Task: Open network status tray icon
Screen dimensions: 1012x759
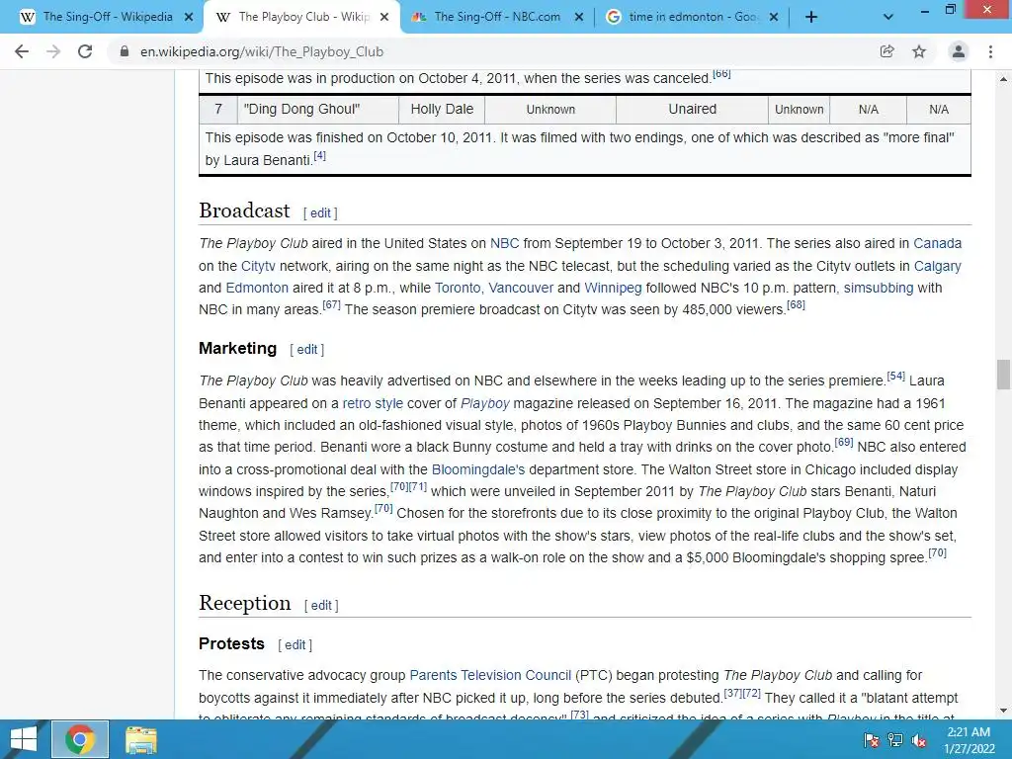Action: pyautogui.click(x=895, y=740)
